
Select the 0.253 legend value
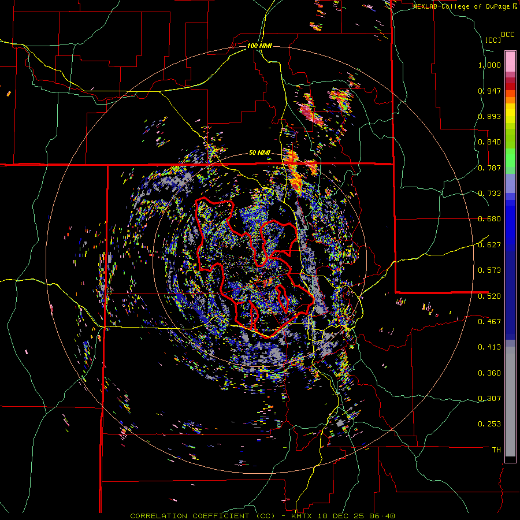click(489, 424)
